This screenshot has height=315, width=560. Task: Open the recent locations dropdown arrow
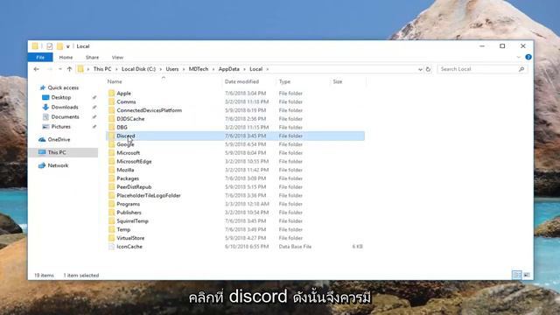pos(60,69)
